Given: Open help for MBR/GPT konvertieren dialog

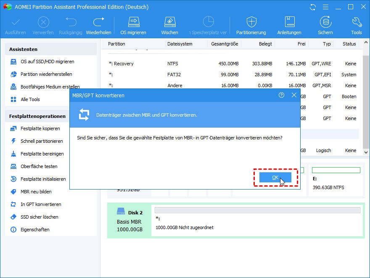Looking at the screenshot, I should [281, 95].
